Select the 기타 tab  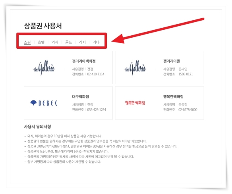(x=96, y=42)
